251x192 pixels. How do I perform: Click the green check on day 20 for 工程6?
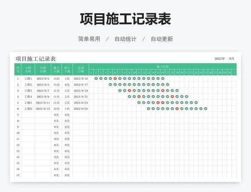(182, 109)
